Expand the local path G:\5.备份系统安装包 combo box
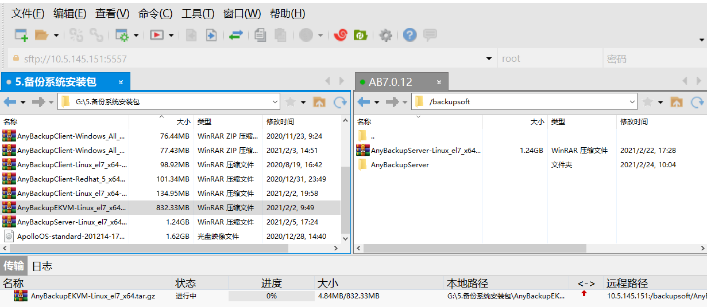 pyautogui.click(x=275, y=102)
